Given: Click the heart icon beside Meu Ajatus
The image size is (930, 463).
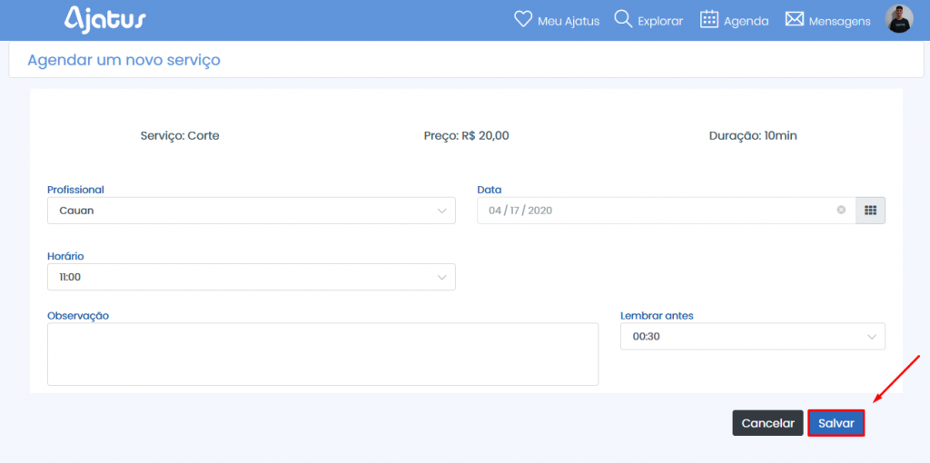Looking at the screenshot, I should [x=522, y=19].
